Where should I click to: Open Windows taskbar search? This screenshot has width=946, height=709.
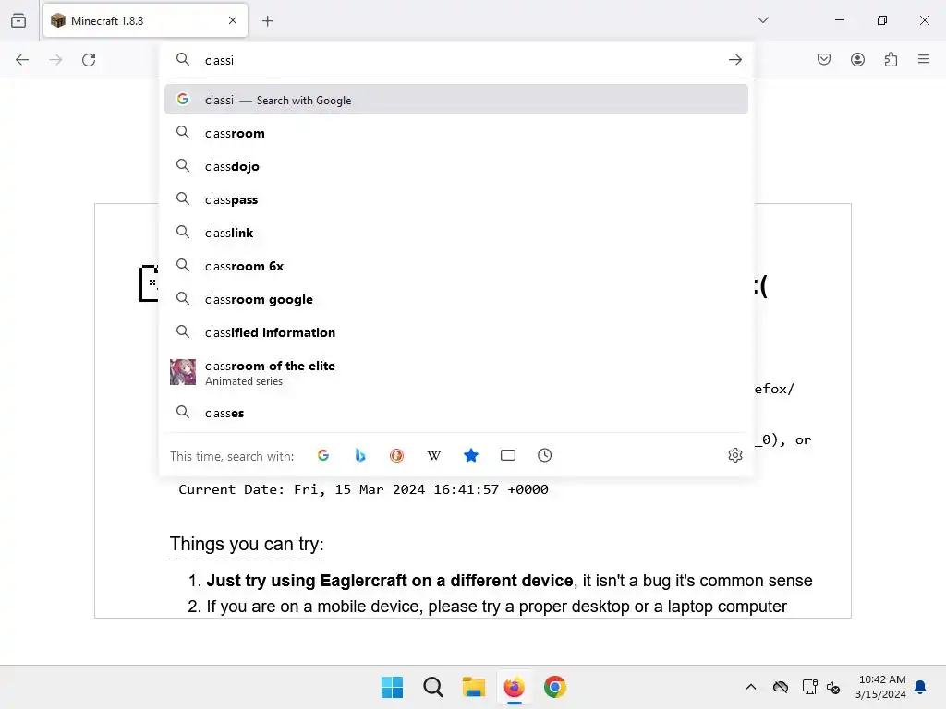(433, 687)
